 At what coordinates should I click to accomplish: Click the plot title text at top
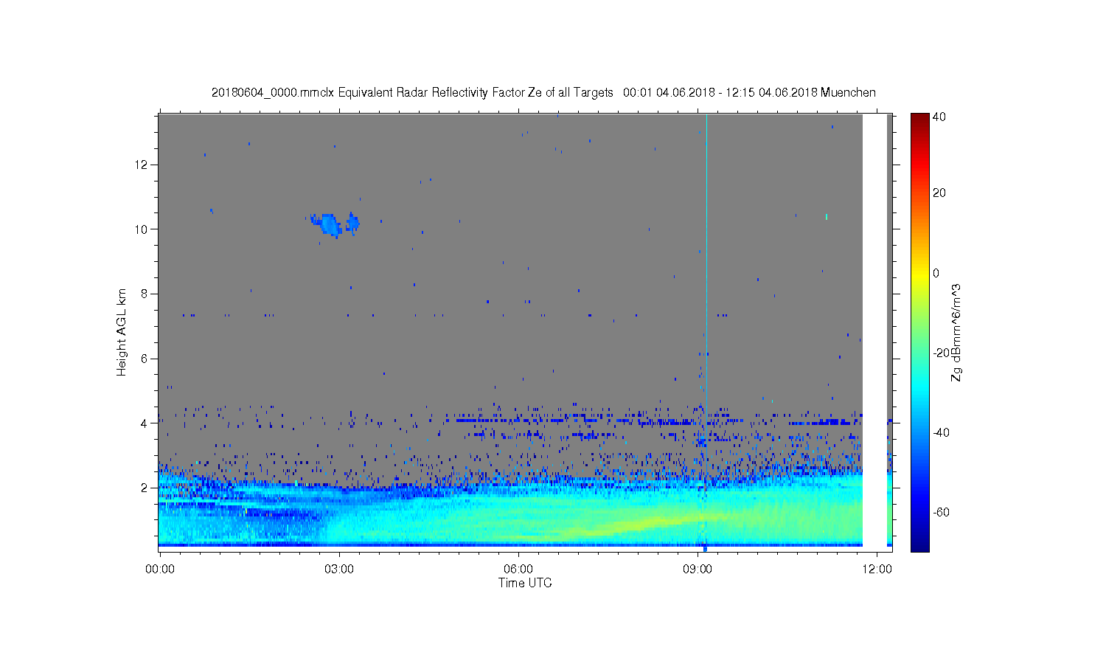click(x=543, y=92)
